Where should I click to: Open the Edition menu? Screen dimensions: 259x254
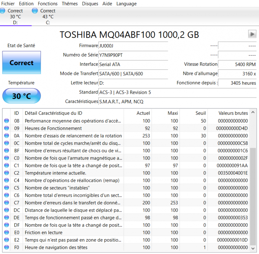(x=26, y=4)
